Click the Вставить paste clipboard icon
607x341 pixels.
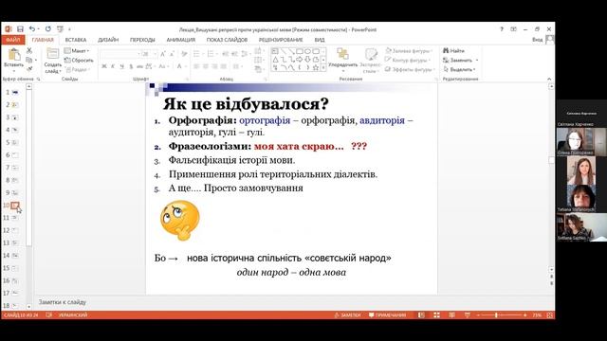pyautogui.click(x=14, y=55)
